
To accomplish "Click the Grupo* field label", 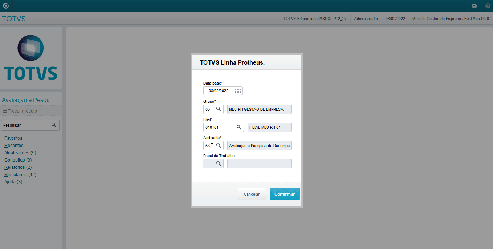I will coord(209,101).
